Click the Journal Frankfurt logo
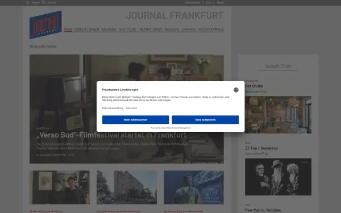The image size is (341, 213). pos(45,25)
